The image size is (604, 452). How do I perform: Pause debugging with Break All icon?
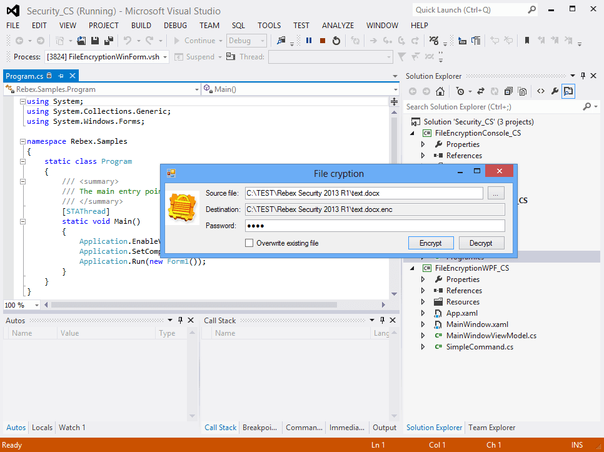tap(308, 41)
